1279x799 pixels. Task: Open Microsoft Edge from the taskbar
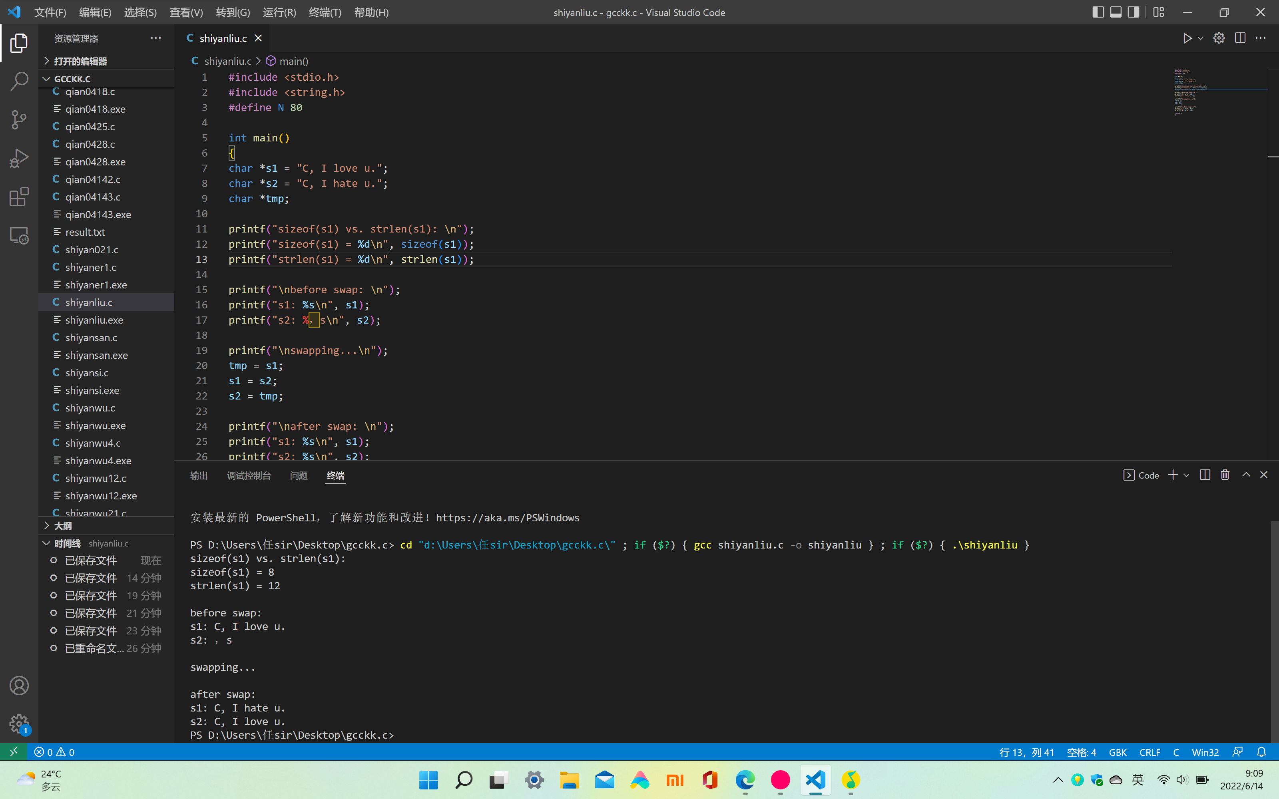click(745, 779)
